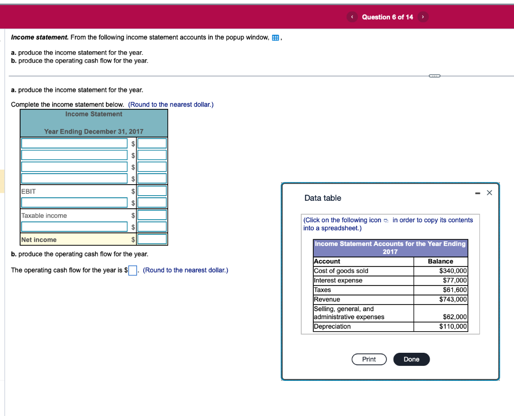
Task: Click the $62,000 balance cell
Action: click(441, 313)
